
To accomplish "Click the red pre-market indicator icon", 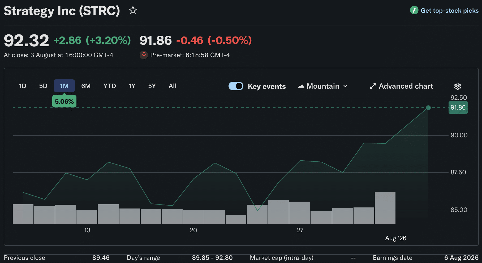I will [x=144, y=55].
